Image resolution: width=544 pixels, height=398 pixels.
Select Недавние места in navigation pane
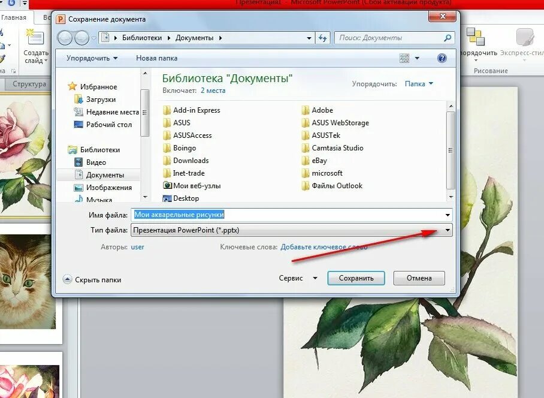(x=106, y=112)
